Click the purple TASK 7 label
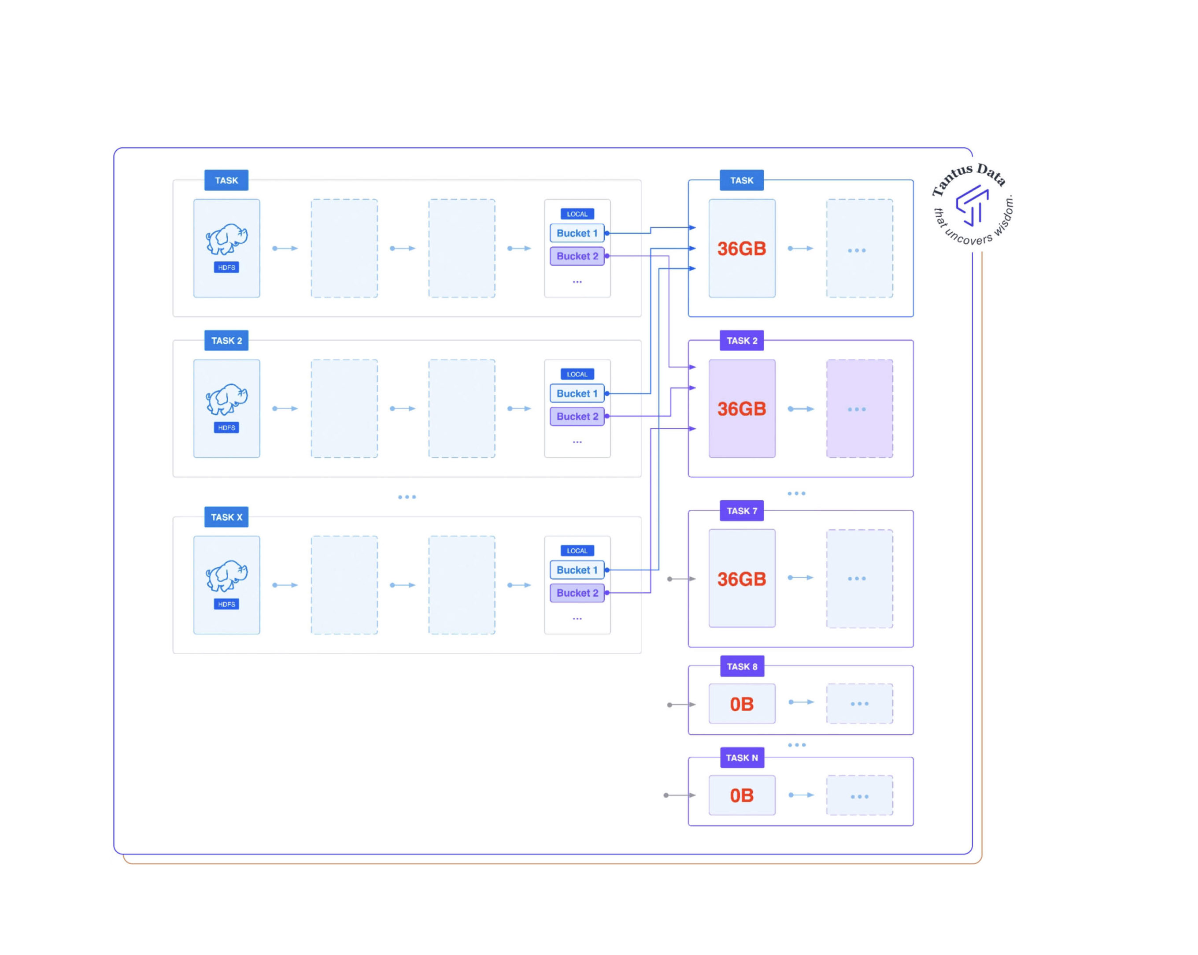This screenshot has height=955, width=1198. tap(742, 510)
